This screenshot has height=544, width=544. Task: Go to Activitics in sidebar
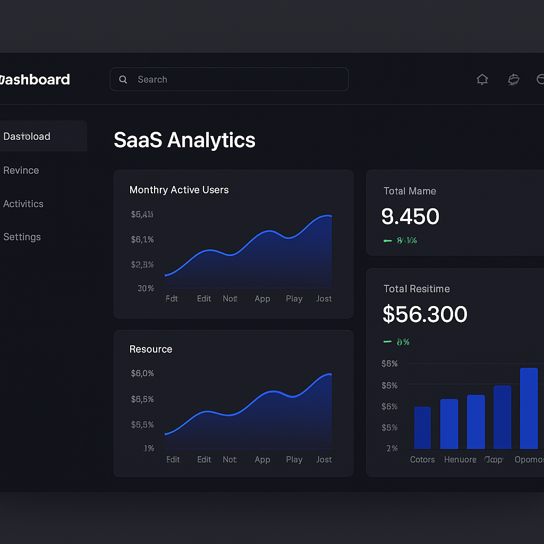23,203
